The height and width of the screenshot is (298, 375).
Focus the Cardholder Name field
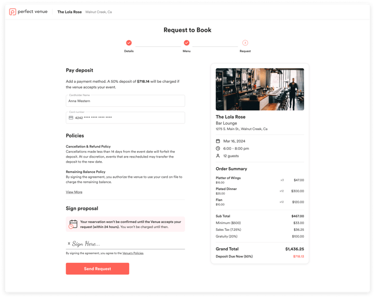tap(125, 101)
